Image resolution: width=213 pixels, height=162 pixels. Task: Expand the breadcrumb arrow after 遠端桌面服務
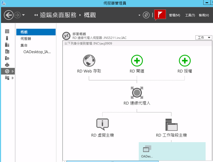80,15
